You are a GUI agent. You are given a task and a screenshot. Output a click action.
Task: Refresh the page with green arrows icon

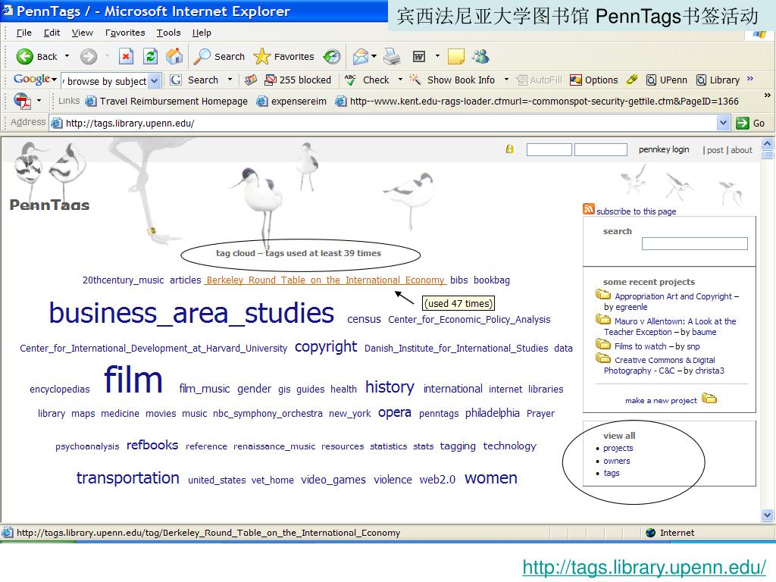150,56
